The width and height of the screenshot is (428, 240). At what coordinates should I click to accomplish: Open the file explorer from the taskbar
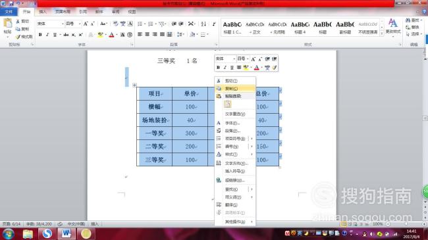pos(28,233)
